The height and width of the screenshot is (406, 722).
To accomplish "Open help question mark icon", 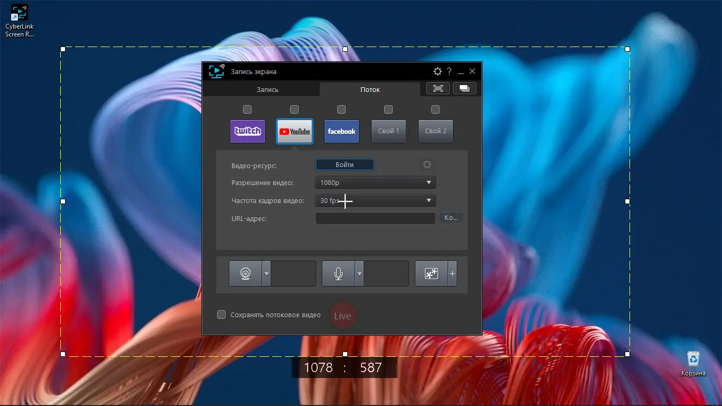I will 449,71.
